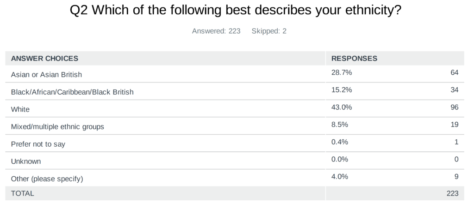This screenshot has width=474, height=209.
Task: Click the 'Unknown' answer choice row
Action: point(235,161)
